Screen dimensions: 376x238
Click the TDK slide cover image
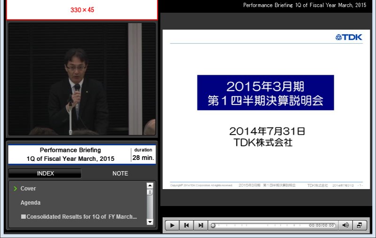pos(266,109)
